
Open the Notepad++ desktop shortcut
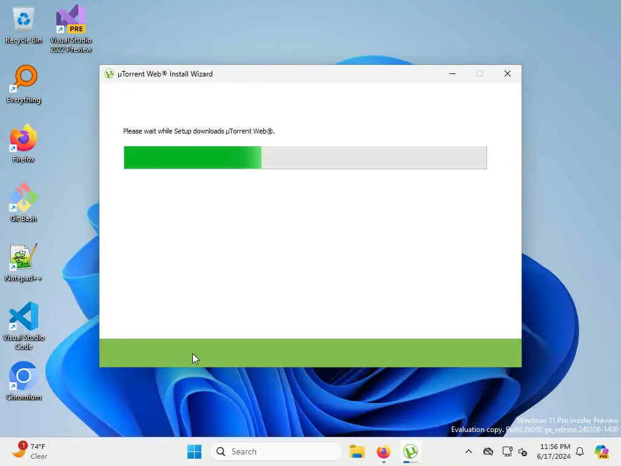pyautogui.click(x=24, y=262)
